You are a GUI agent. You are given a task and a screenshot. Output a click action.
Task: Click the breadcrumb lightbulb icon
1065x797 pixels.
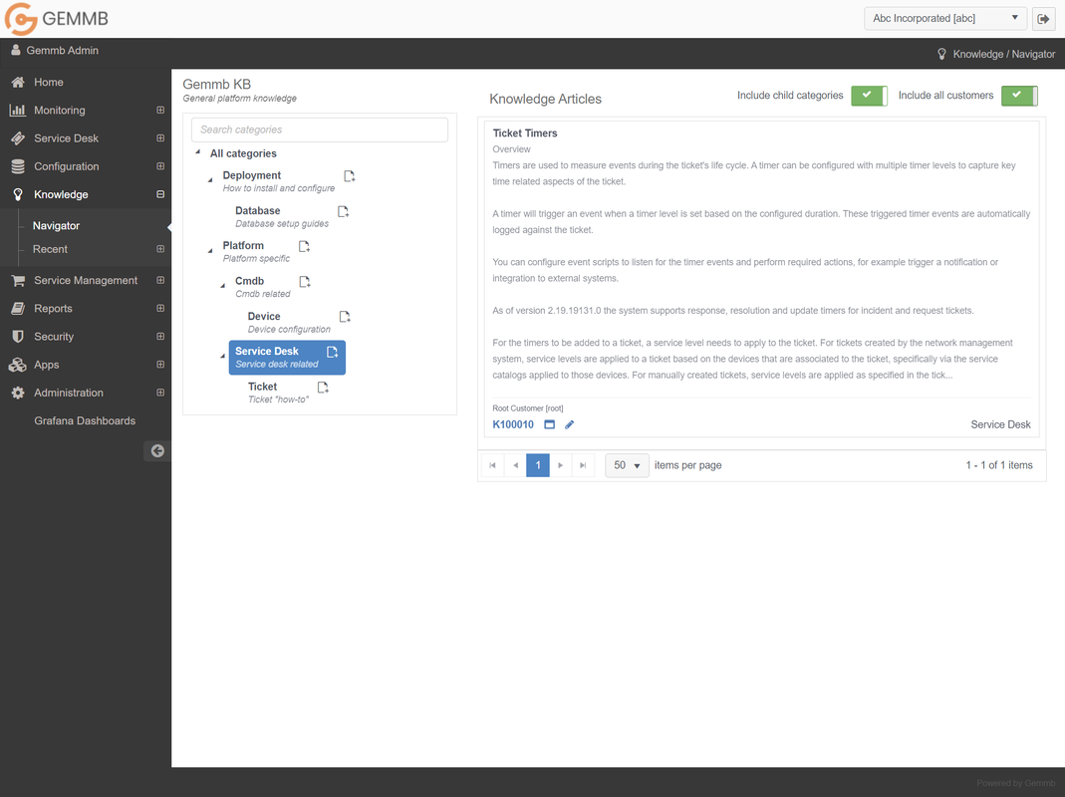tap(941, 54)
